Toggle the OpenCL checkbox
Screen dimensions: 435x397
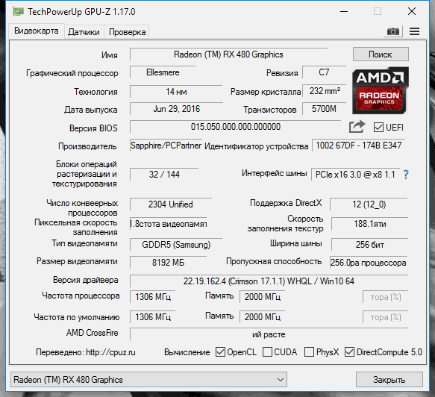tap(220, 352)
